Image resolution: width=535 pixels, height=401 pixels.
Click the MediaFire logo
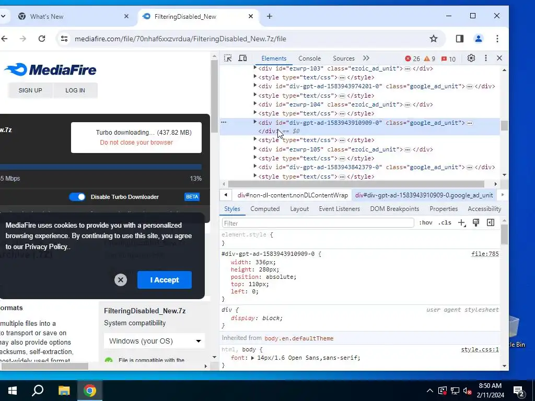51,69
